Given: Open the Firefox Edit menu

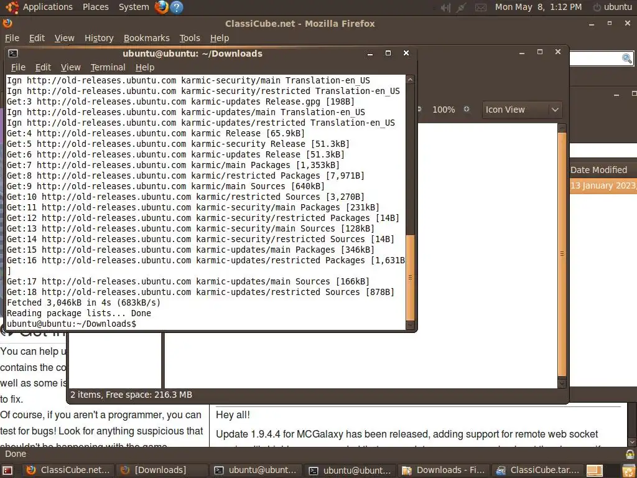Looking at the screenshot, I should pyautogui.click(x=37, y=38).
